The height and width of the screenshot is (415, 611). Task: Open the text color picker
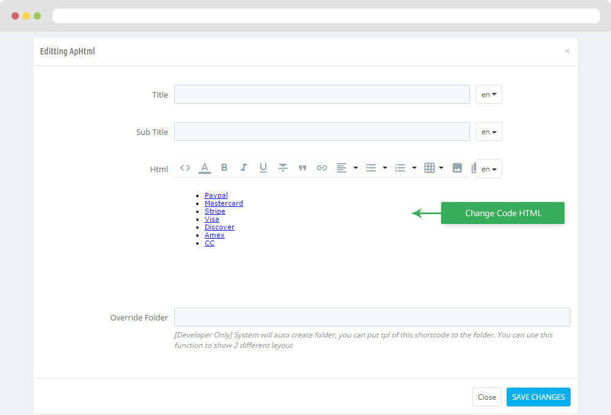pyautogui.click(x=205, y=168)
